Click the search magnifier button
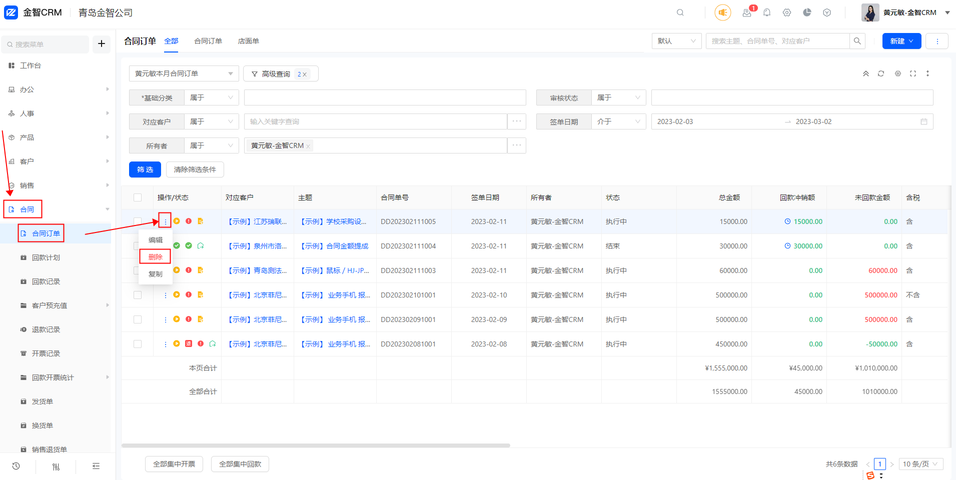The height and width of the screenshot is (480, 956). pos(857,41)
